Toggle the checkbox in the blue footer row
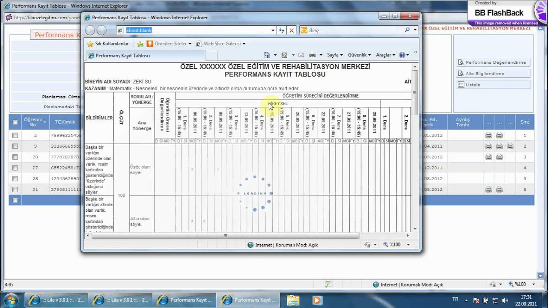548x308 pixels. (15, 200)
